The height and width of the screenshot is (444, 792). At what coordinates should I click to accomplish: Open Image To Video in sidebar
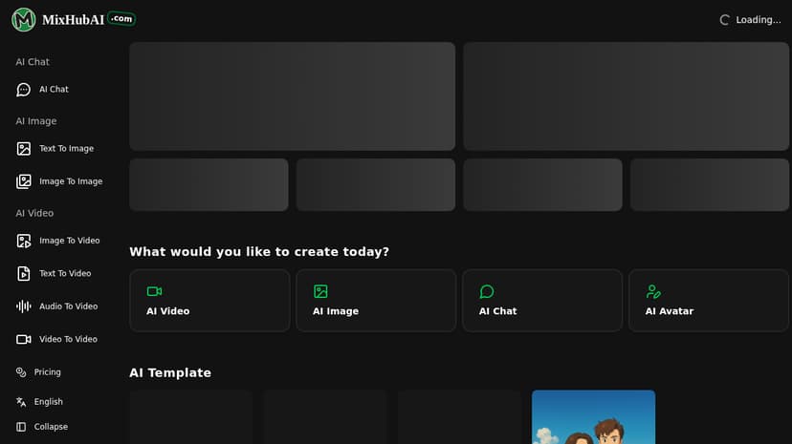click(70, 241)
